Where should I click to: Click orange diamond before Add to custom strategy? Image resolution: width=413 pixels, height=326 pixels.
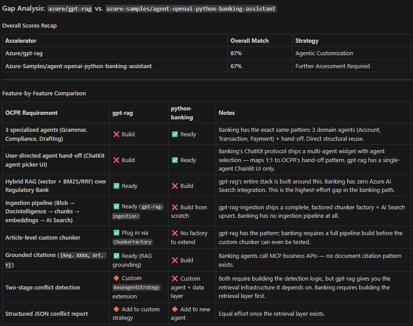pos(116,309)
